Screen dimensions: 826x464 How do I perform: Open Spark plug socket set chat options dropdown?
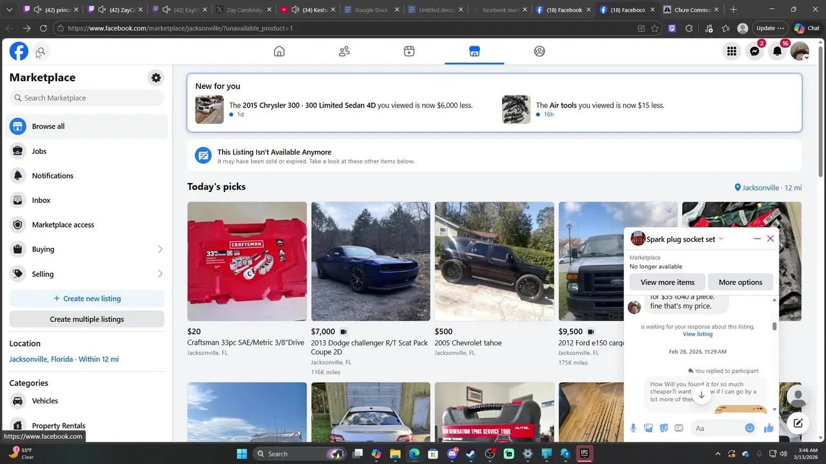pos(721,238)
